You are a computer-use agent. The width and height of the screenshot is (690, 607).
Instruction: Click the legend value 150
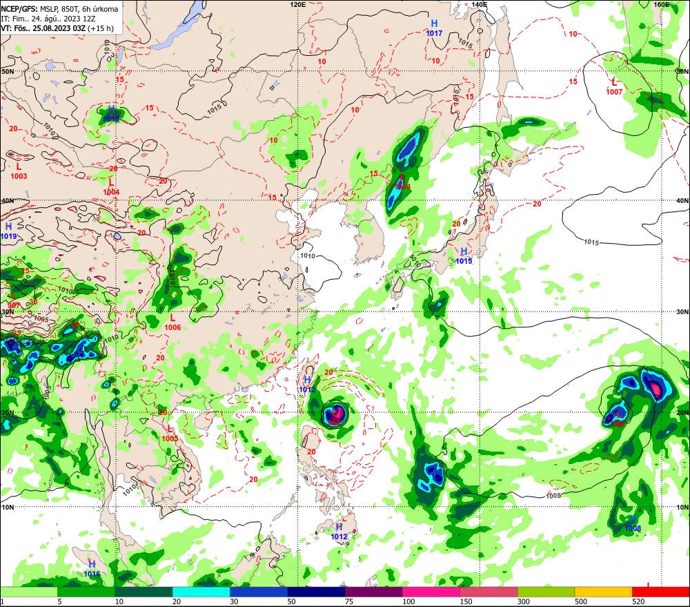click(x=466, y=601)
